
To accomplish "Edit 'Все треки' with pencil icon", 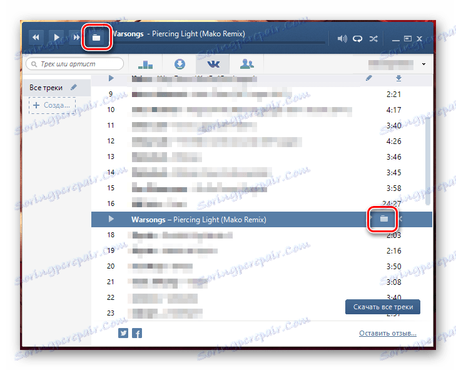I will (74, 87).
